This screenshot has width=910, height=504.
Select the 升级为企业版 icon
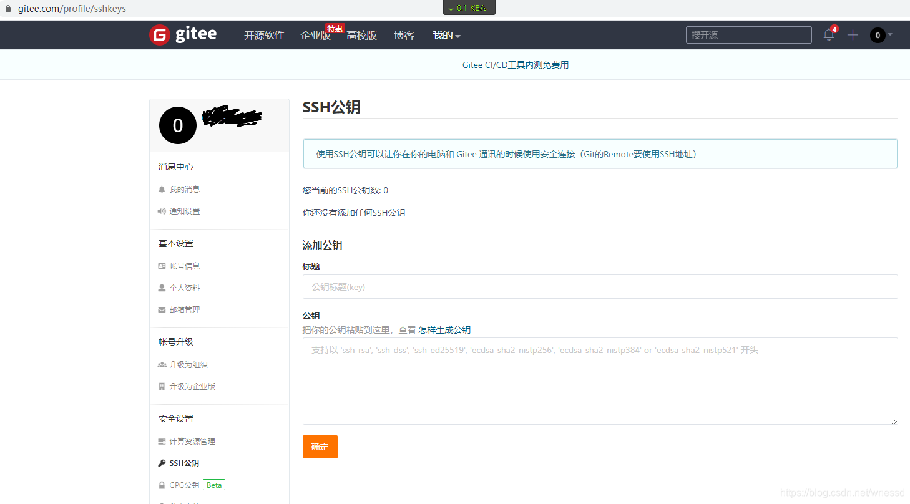click(162, 386)
